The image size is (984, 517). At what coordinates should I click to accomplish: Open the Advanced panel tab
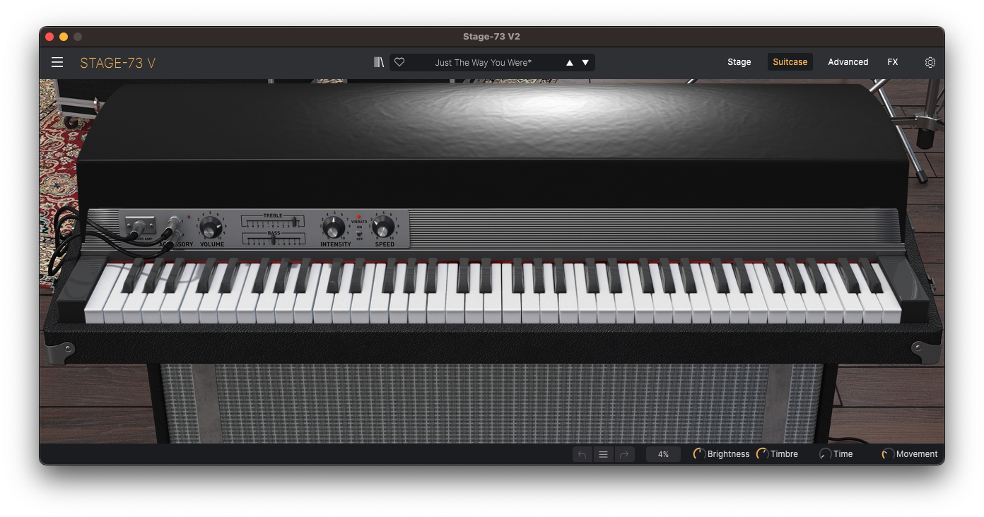(x=848, y=62)
